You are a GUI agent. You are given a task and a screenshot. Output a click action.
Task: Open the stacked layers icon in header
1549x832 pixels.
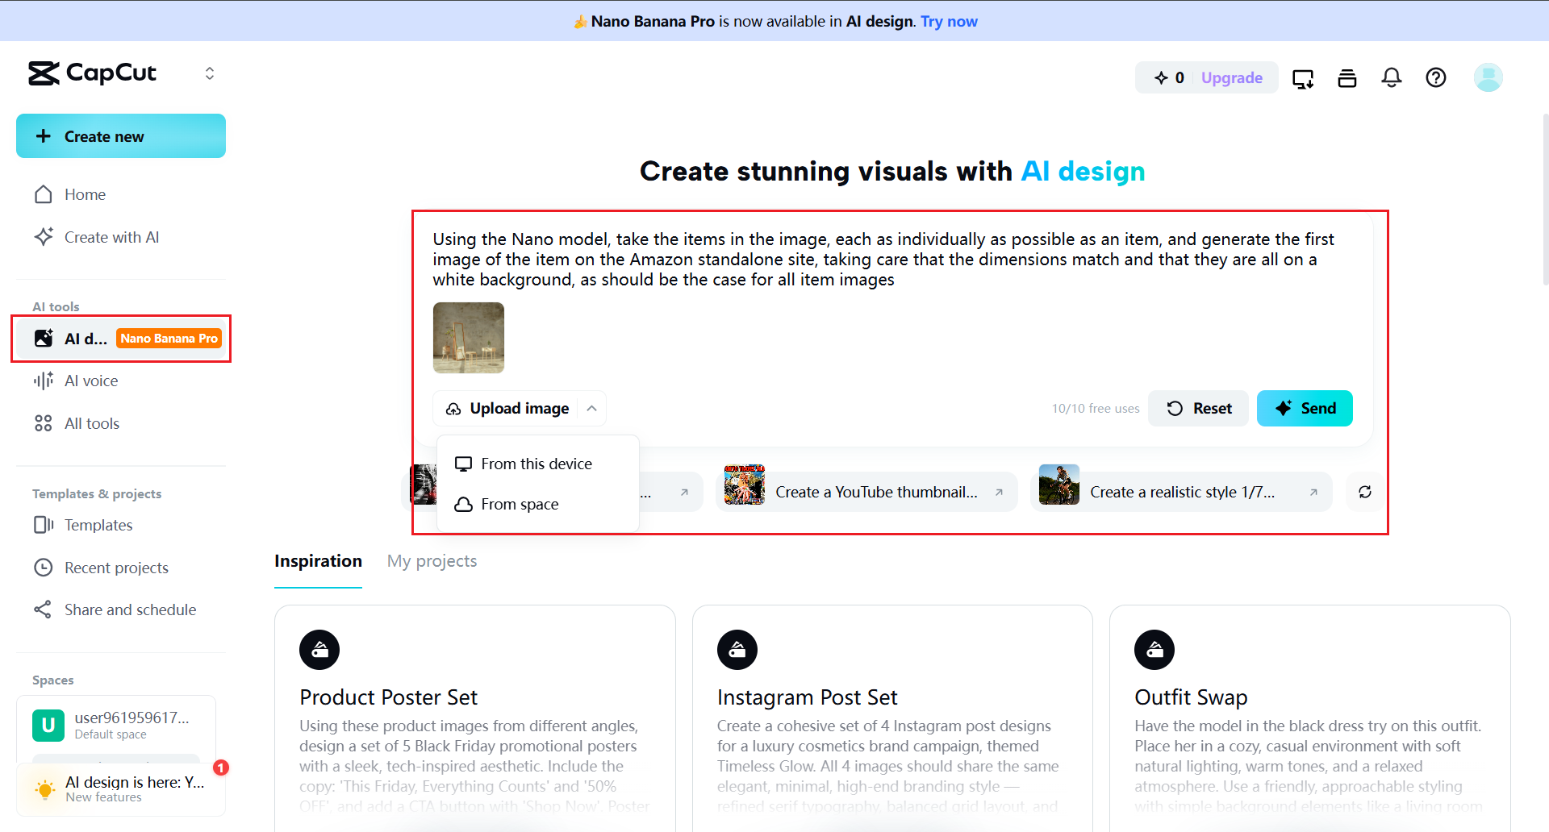(x=1347, y=77)
